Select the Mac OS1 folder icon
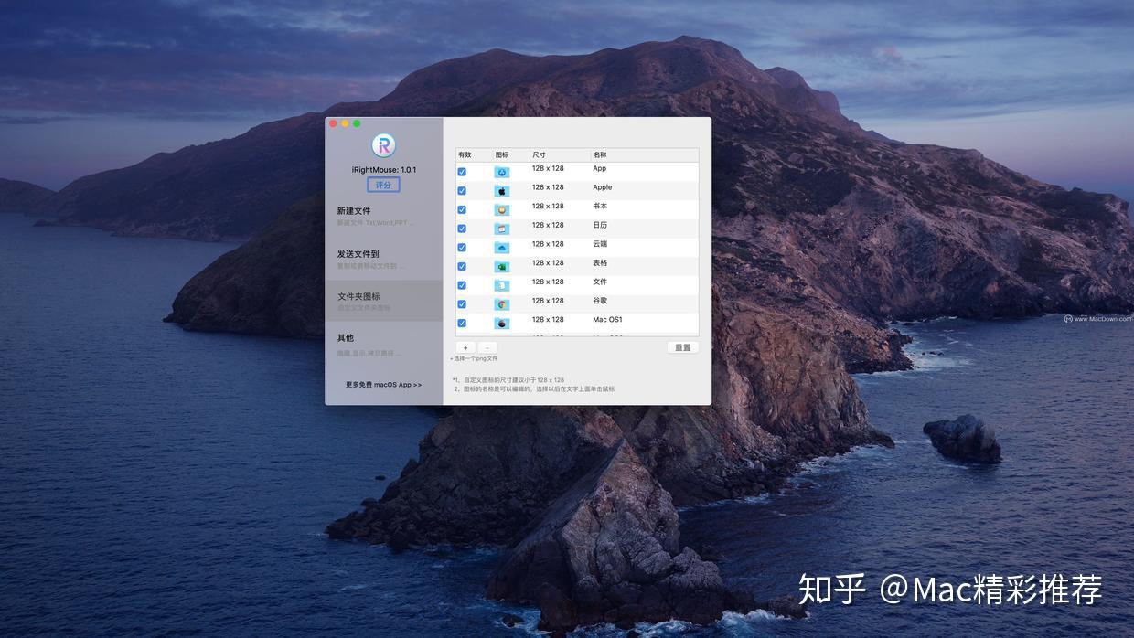 pyautogui.click(x=501, y=320)
